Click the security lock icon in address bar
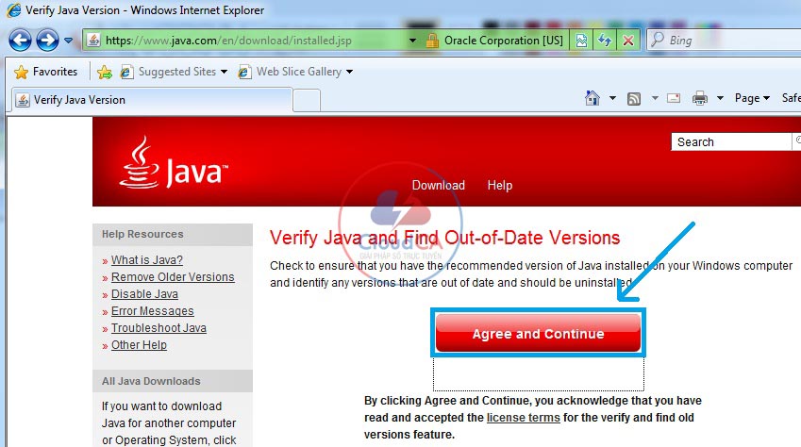Viewport: 801px width, 447px height. click(432, 41)
